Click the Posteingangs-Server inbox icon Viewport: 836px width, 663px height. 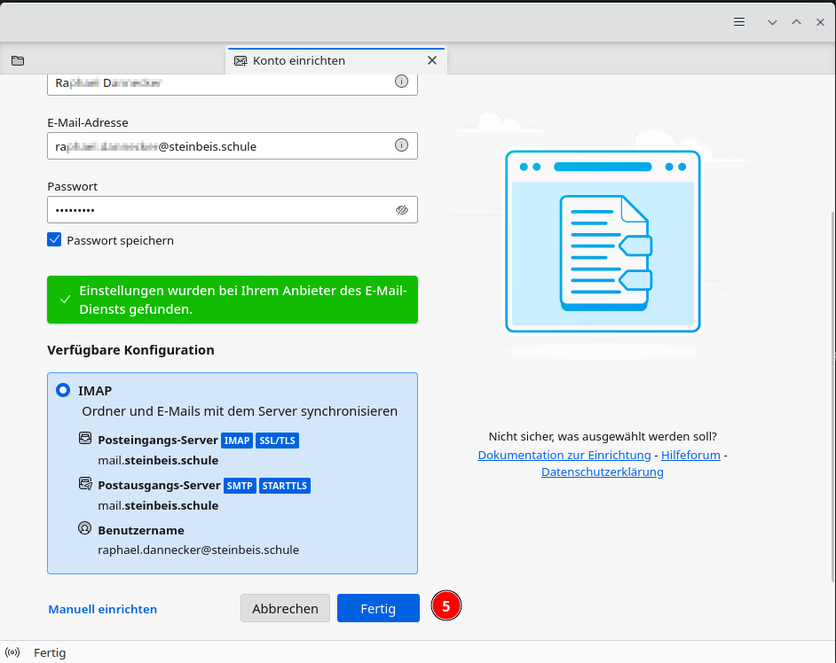point(85,439)
